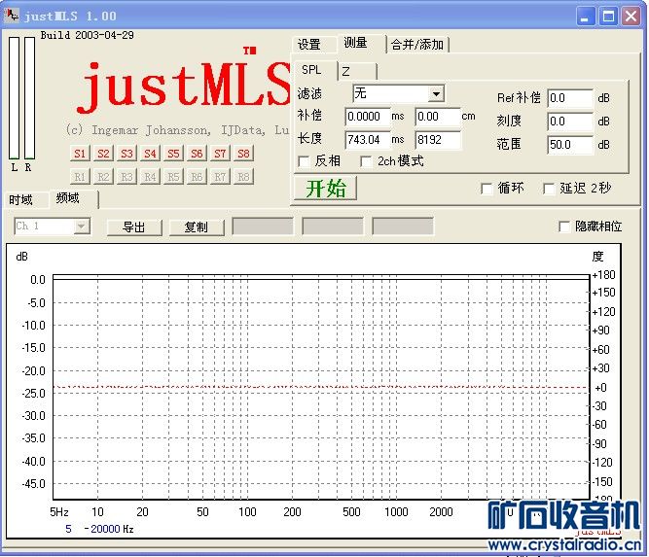Toggle the 循环 loop checkbox
This screenshot has height=557, width=649.
click(487, 189)
